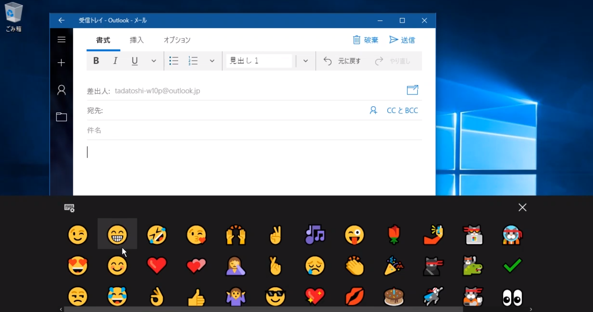Insert the single red heart emoji
The width and height of the screenshot is (593, 312).
click(157, 266)
